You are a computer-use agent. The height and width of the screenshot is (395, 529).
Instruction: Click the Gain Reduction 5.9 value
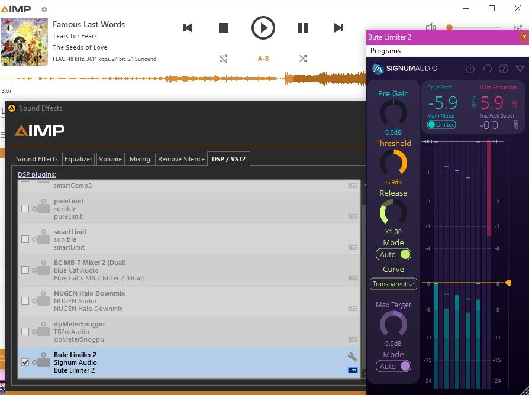[492, 102]
